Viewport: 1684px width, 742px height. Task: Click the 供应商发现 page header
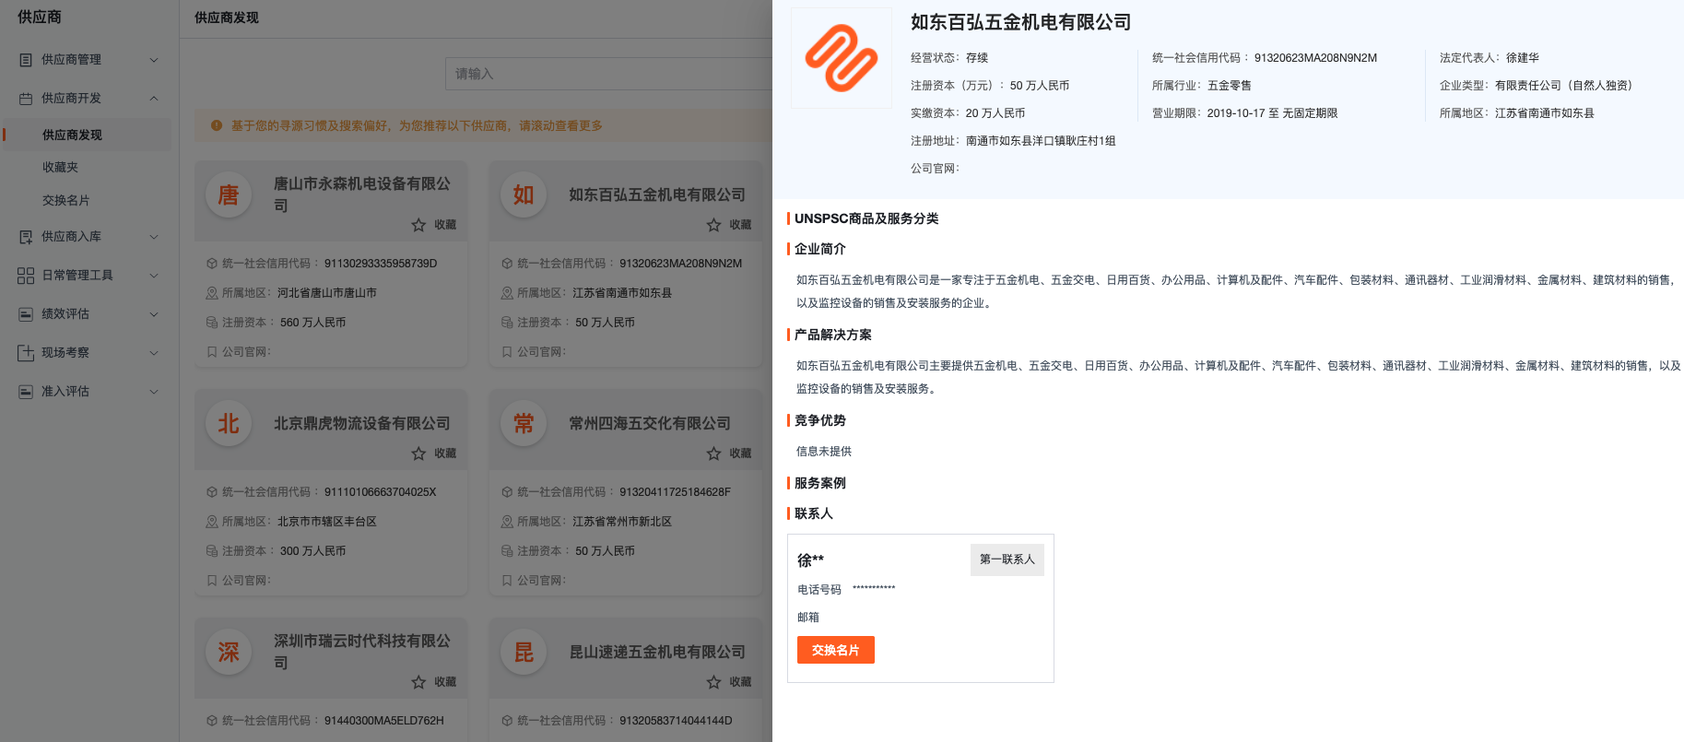[x=227, y=18]
